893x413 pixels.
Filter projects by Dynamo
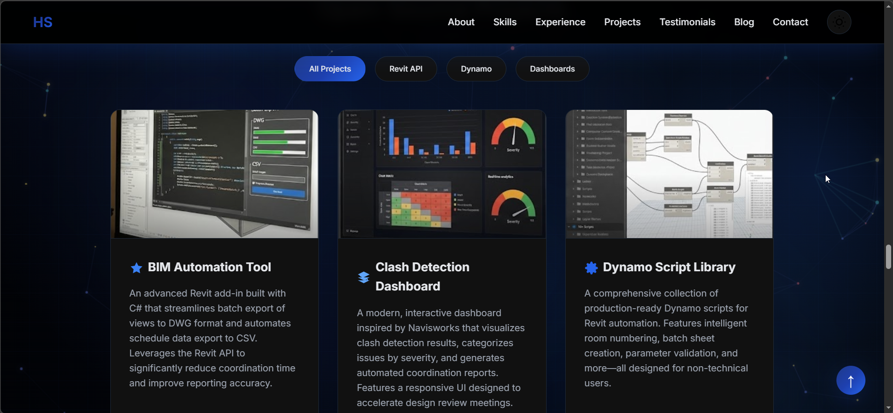click(476, 69)
